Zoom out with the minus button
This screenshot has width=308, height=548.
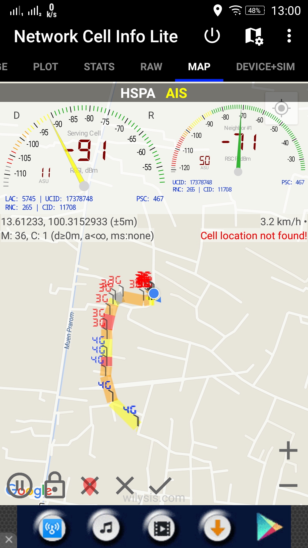point(288,485)
